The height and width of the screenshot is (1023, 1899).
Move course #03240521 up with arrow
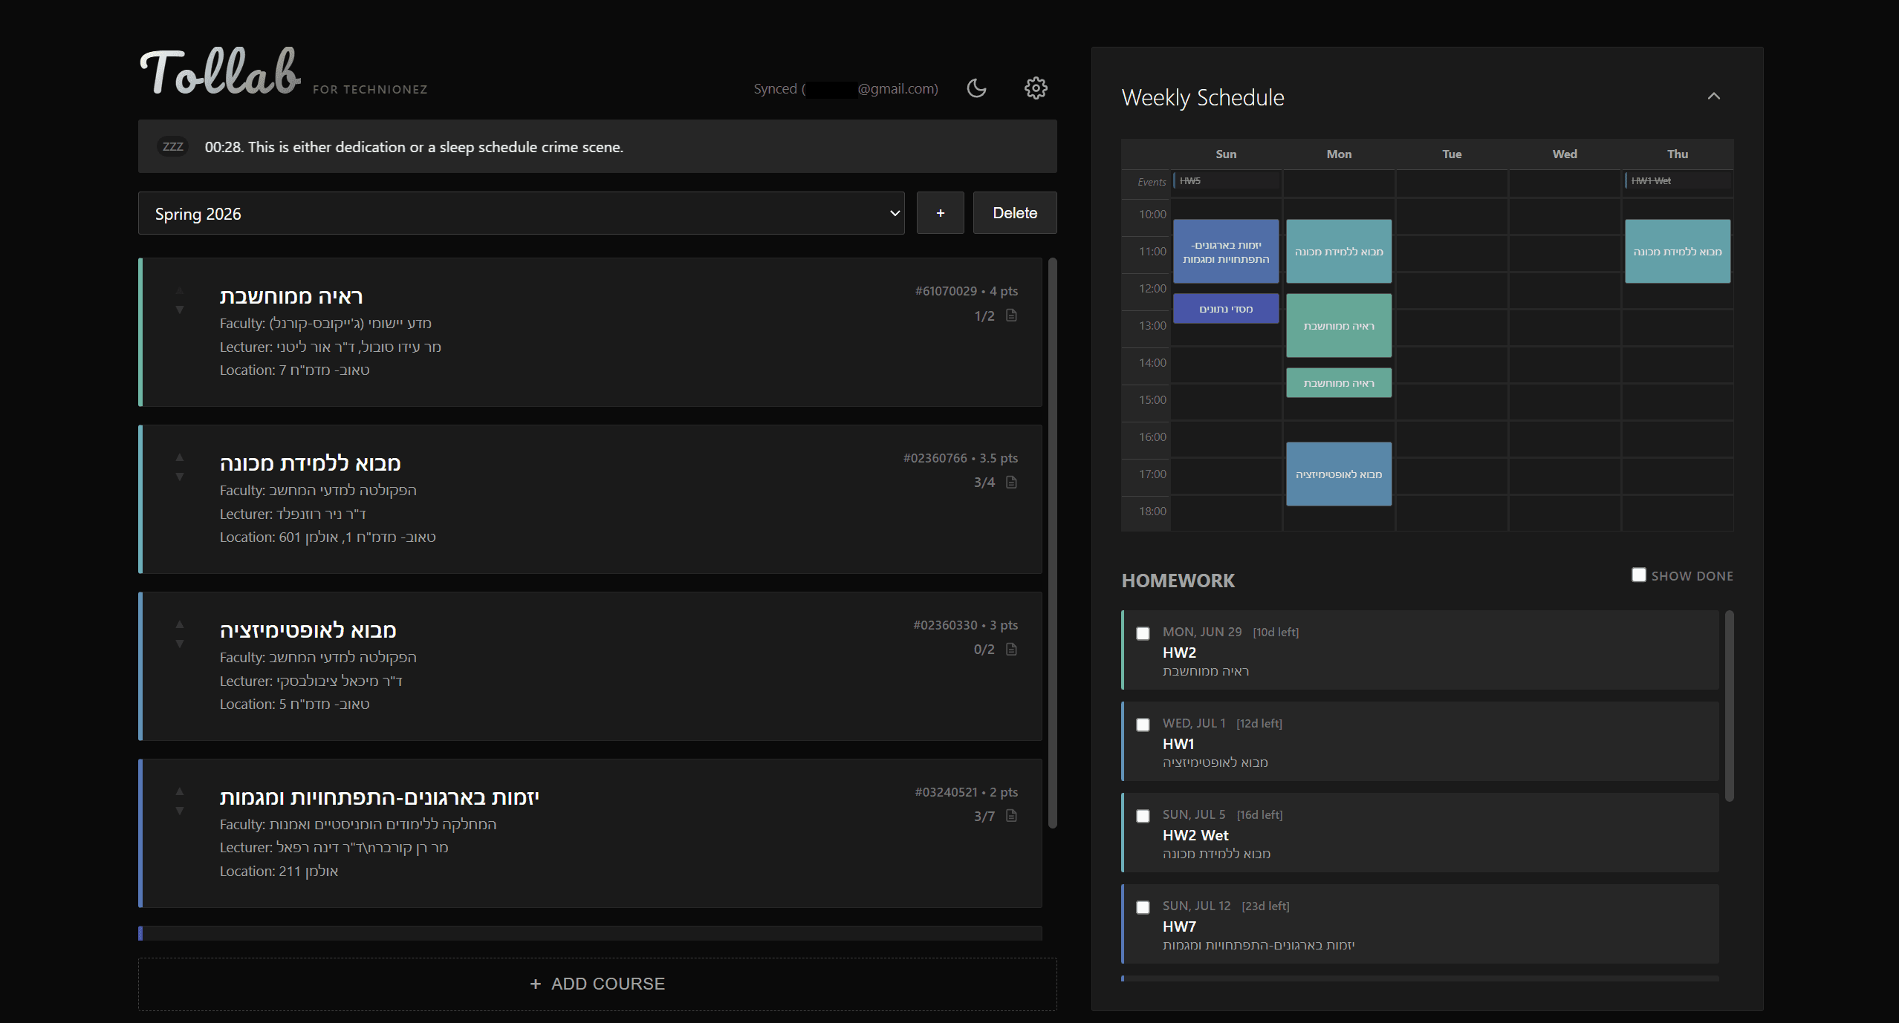180,791
